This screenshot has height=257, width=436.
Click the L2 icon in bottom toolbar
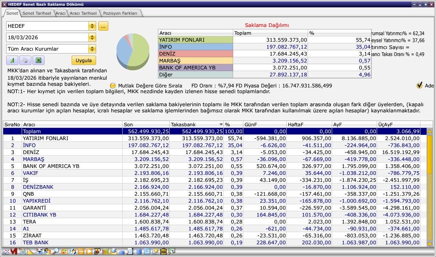(x=147, y=252)
